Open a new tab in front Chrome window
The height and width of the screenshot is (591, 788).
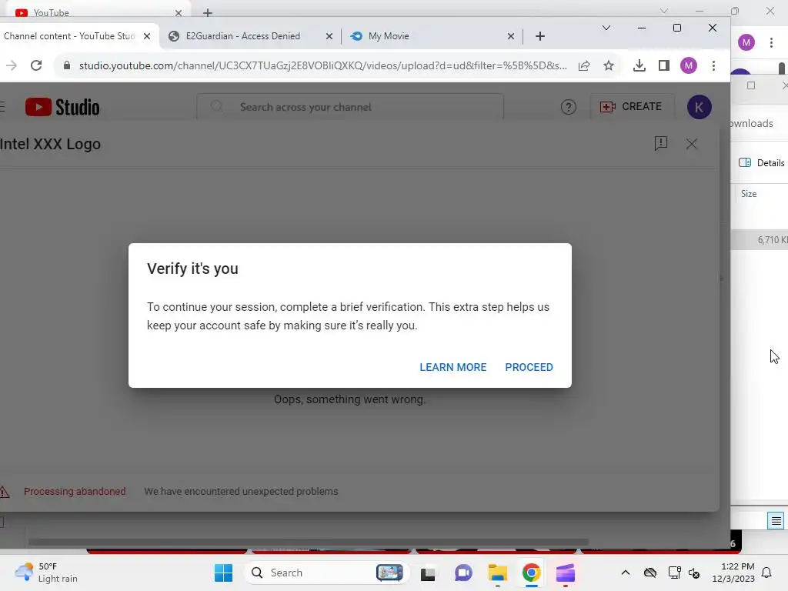(x=540, y=36)
